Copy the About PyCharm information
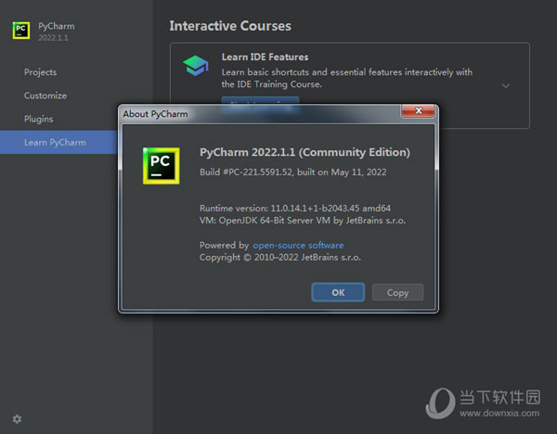Viewport: 557px width, 434px height. click(397, 292)
